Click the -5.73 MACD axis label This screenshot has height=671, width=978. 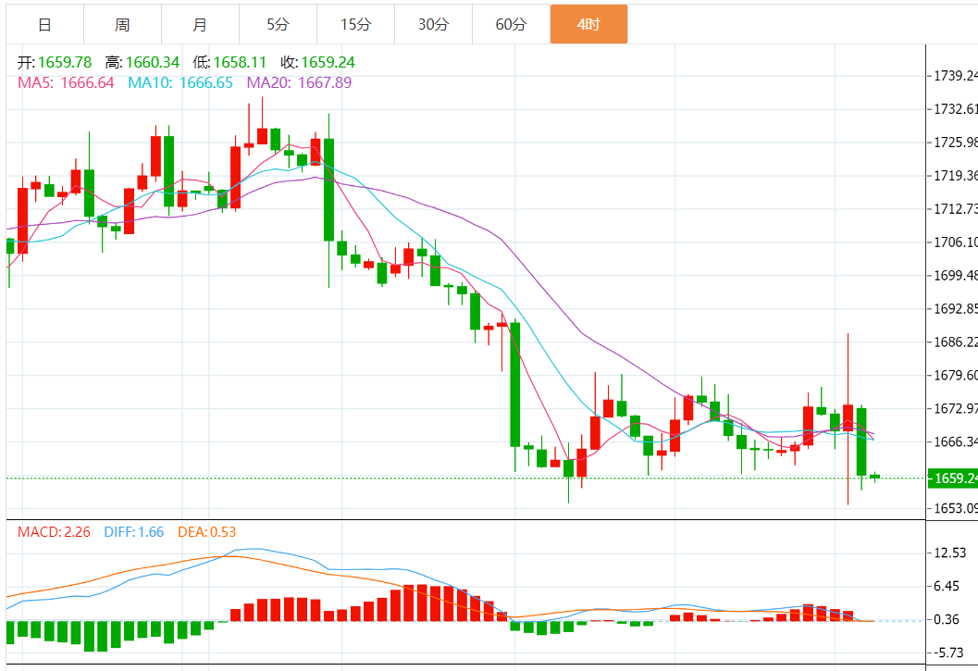click(948, 652)
